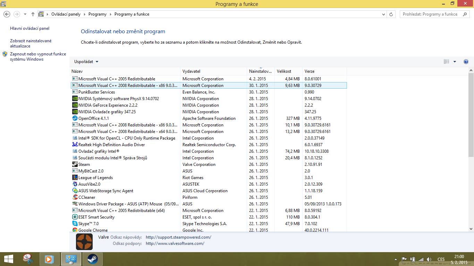Click the ESET Smart Security icon
474x266 pixels.
75,217
